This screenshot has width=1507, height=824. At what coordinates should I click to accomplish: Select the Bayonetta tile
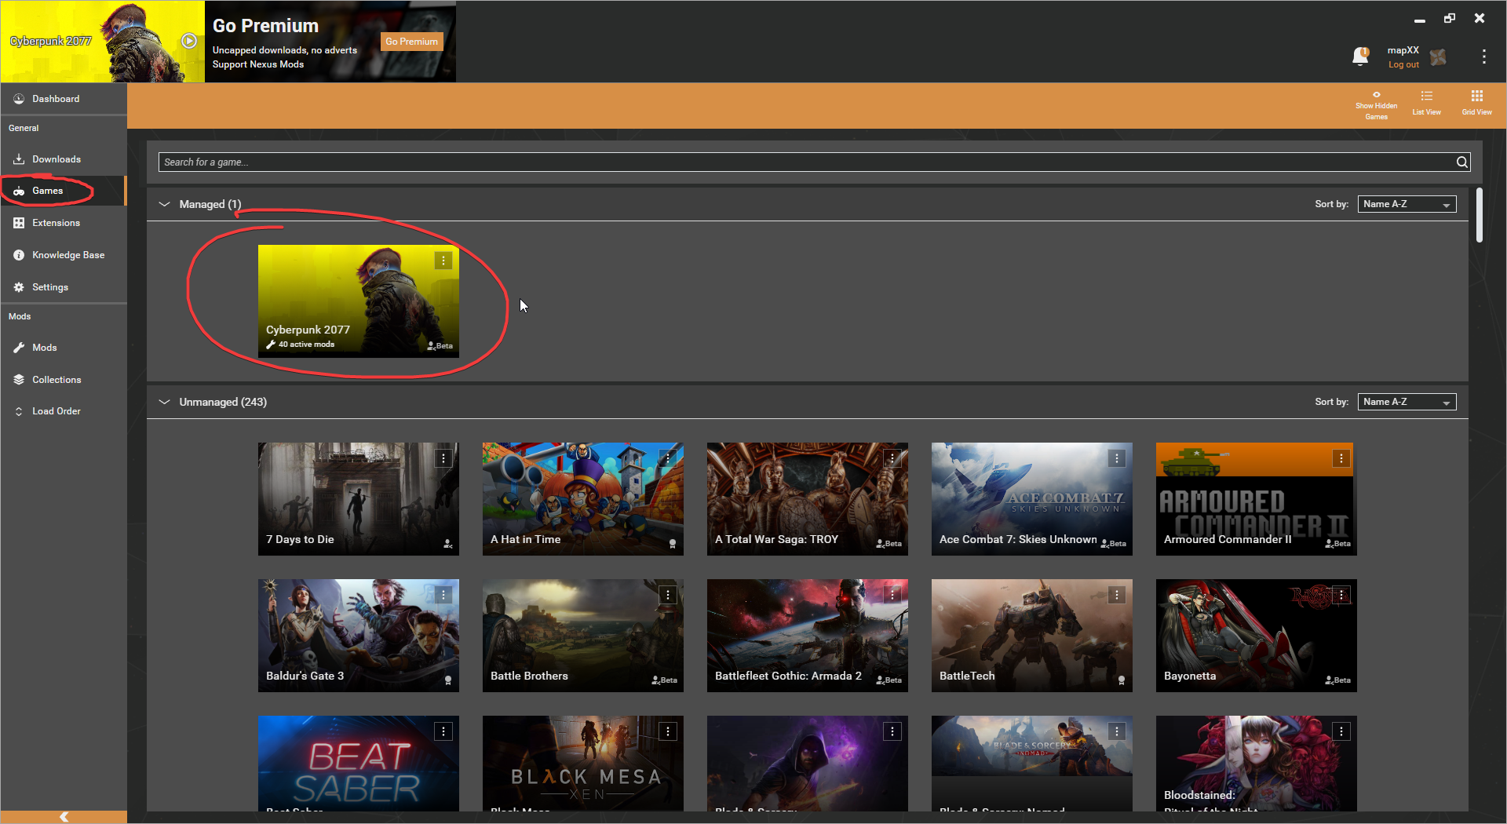pyautogui.click(x=1257, y=636)
